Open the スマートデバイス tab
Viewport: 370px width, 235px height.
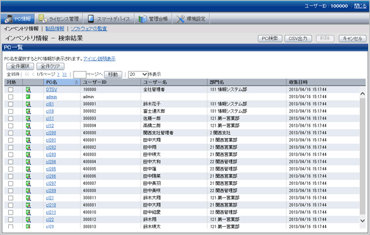[109, 18]
